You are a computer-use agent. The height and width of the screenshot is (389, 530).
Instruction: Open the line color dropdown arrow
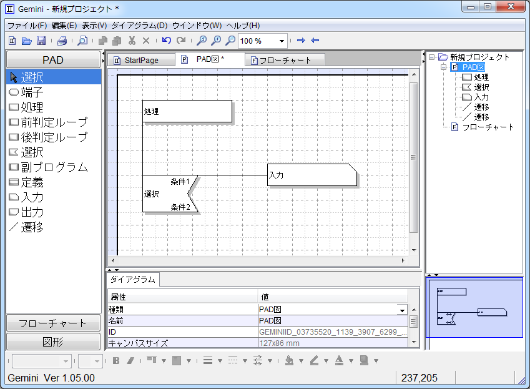click(x=326, y=361)
